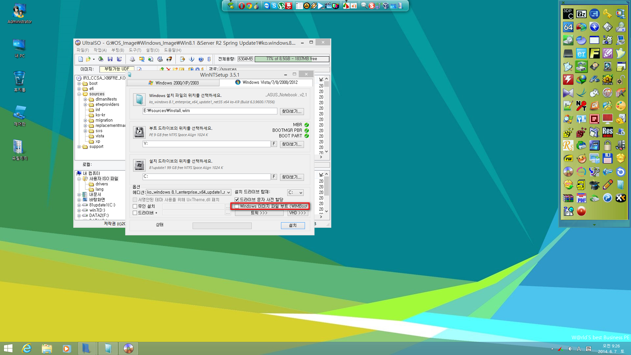Click 찾아보기 button for install drive C:
This screenshot has width=631, height=355.
tap(292, 177)
